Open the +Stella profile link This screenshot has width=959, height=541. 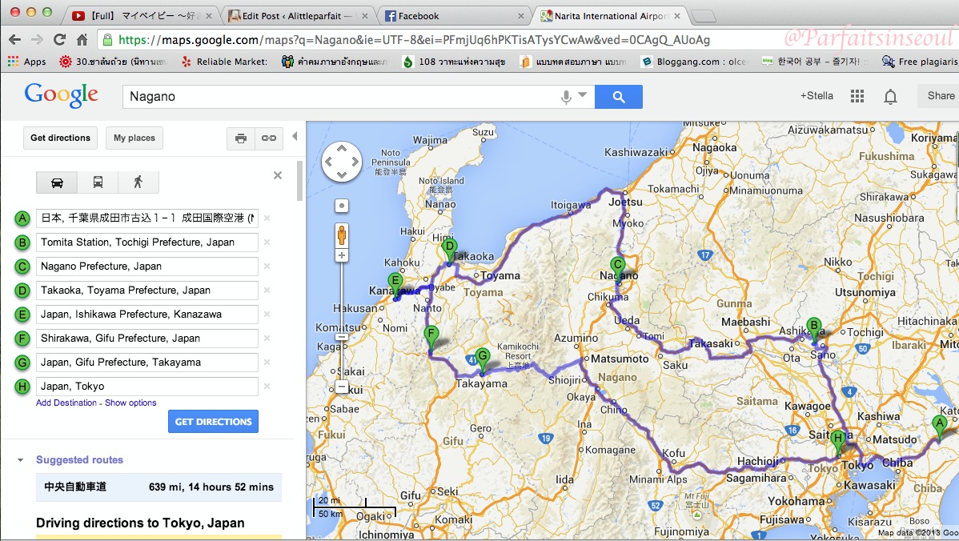pos(817,96)
